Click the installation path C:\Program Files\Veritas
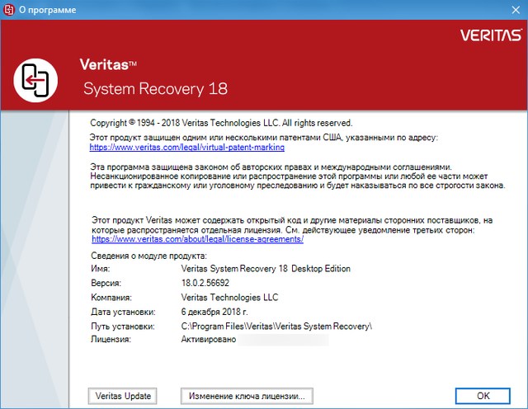 276,326
